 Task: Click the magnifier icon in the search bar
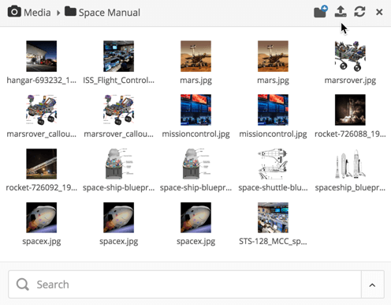tap(23, 284)
